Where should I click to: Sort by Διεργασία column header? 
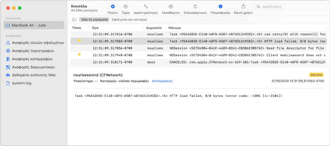154,28
